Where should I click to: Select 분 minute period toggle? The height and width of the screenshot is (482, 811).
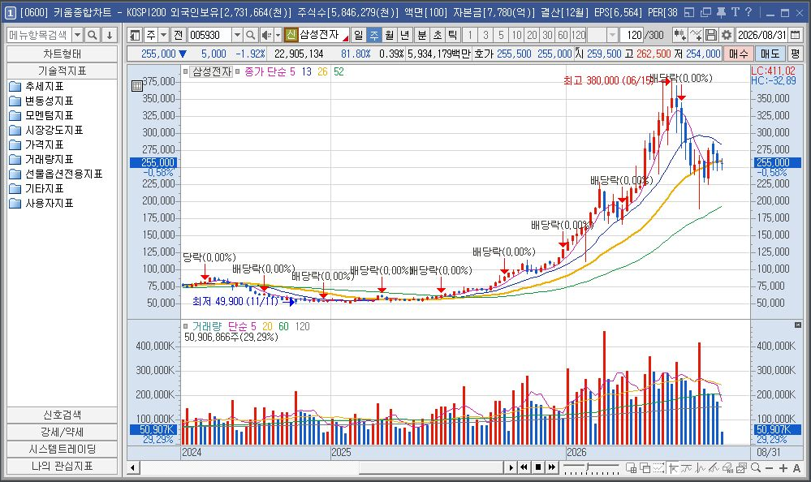click(x=422, y=35)
